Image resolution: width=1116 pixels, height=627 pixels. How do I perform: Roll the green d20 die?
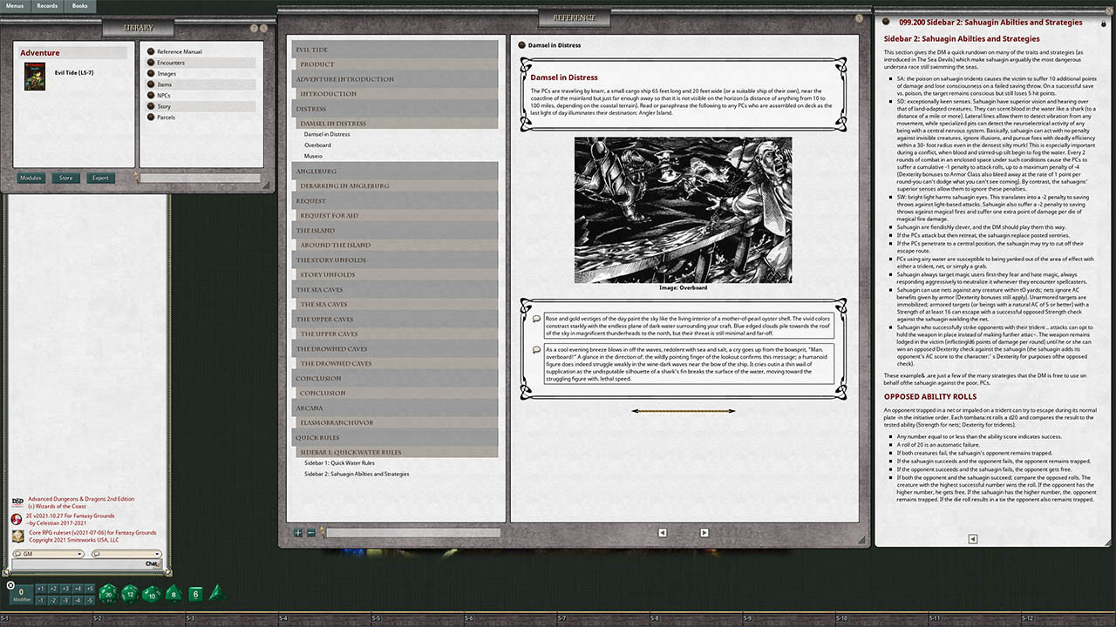[x=107, y=593]
